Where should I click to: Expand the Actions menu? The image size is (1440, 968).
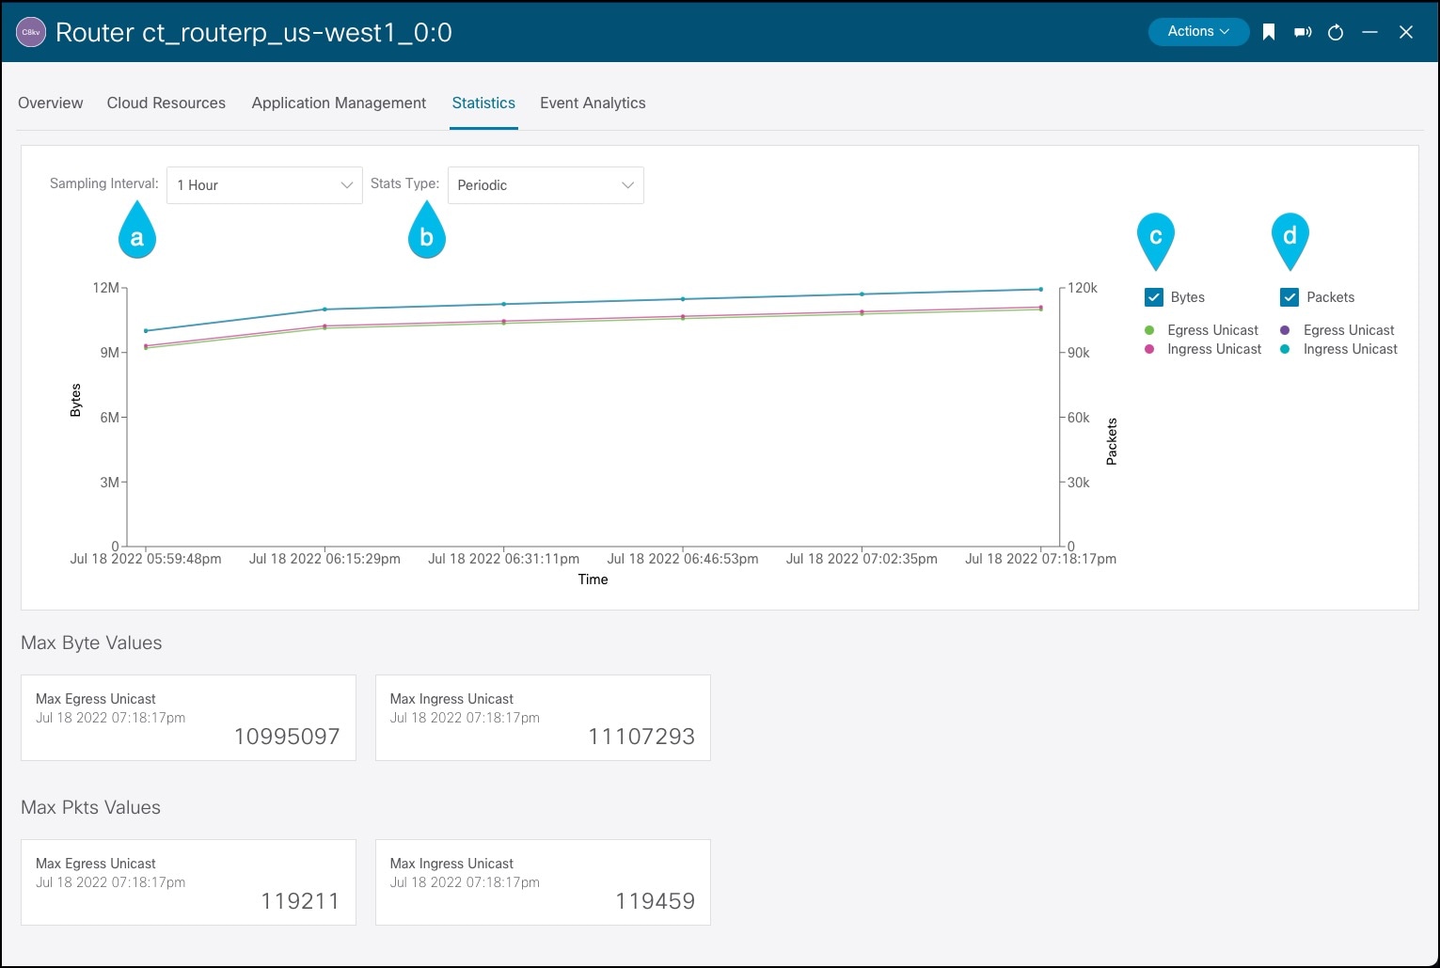point(1197,30)
